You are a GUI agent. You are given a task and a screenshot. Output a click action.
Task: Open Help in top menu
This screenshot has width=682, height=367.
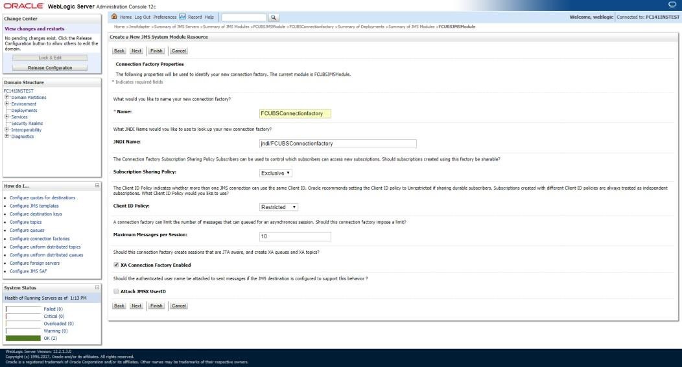click(x=209, y=17)
